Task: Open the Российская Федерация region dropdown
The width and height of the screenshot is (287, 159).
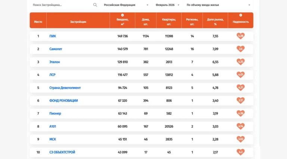Action: click(126, 5)
